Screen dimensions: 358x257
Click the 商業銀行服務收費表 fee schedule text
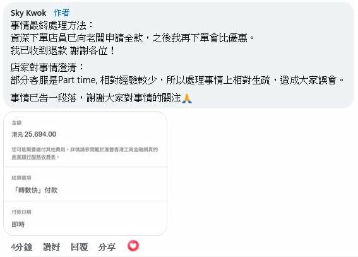[x=34, y=157]
